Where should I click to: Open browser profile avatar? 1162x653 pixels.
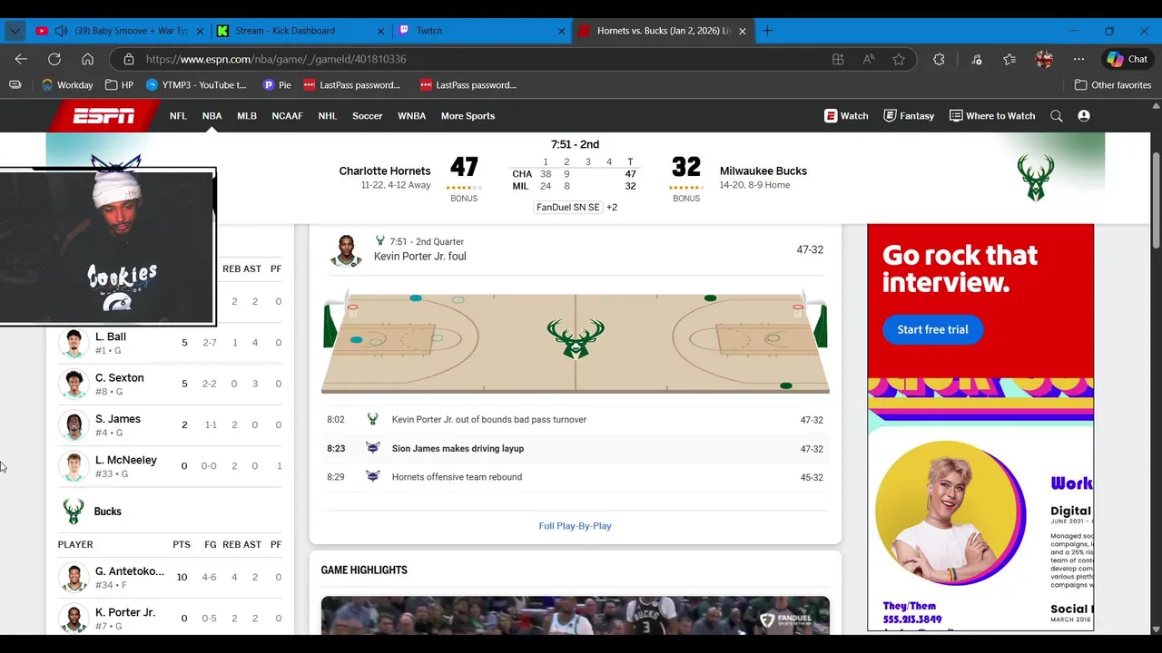click(1044, 59)
